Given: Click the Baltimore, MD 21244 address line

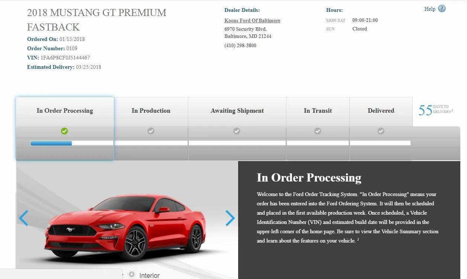Looking at the screenshot, I should [x=248, y=36].
